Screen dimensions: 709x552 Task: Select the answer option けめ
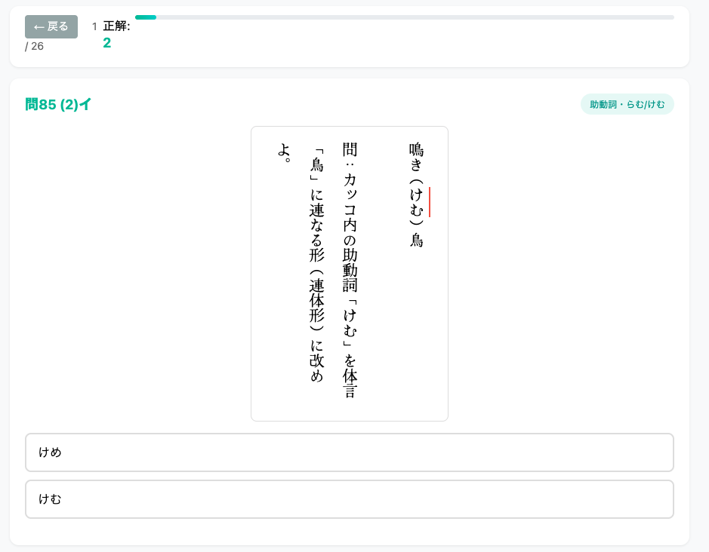tap(349, 452)
